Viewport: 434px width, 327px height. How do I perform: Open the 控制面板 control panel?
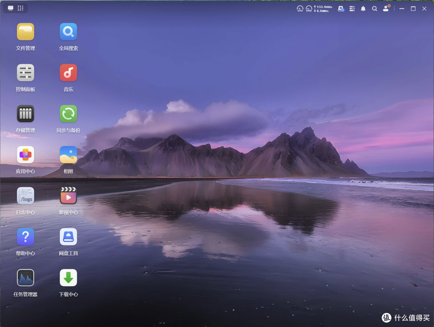click(x=25, y=73)
